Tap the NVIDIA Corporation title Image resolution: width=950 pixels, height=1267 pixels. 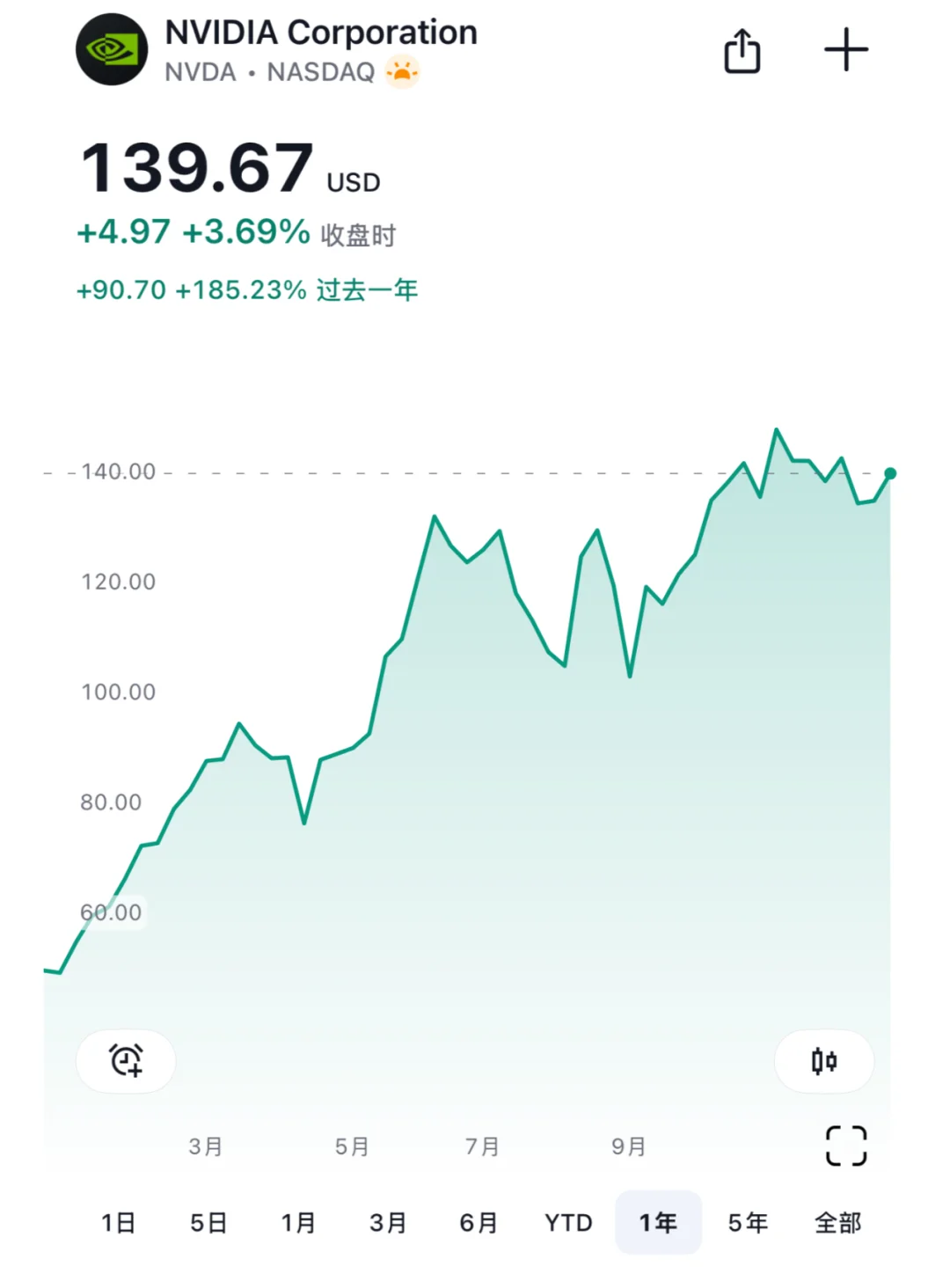pyautogui.click(x=321, y=33)
